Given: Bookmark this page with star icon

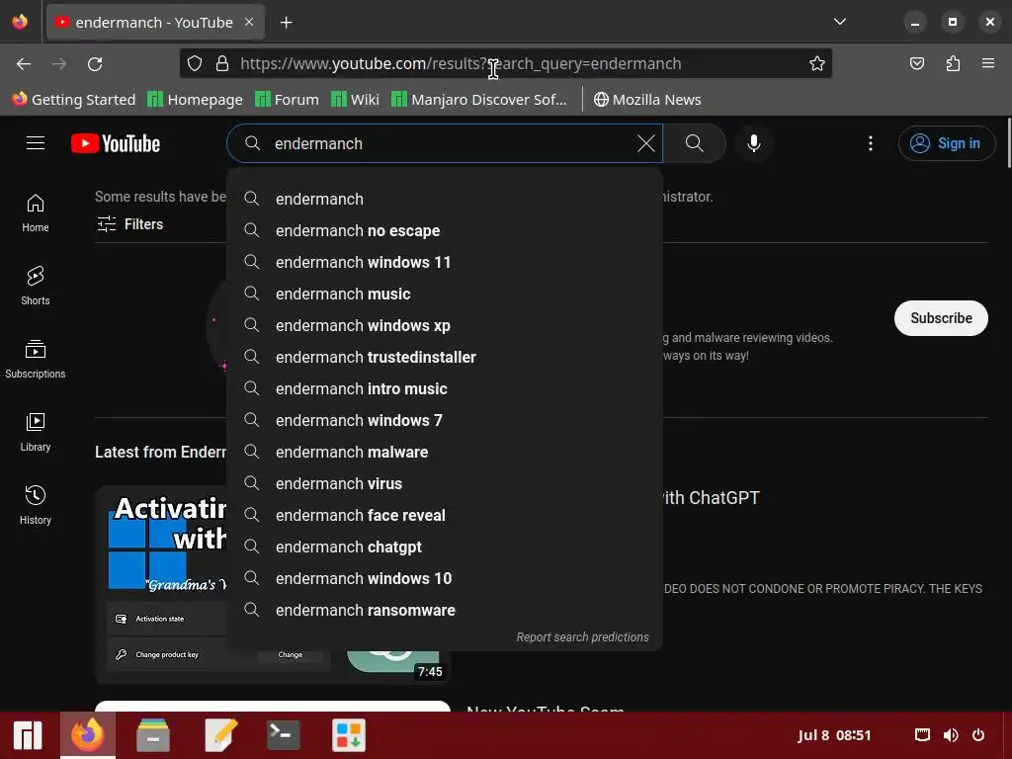Looking at the screenshot, I should pyautogui.click(x=816, y=63).
